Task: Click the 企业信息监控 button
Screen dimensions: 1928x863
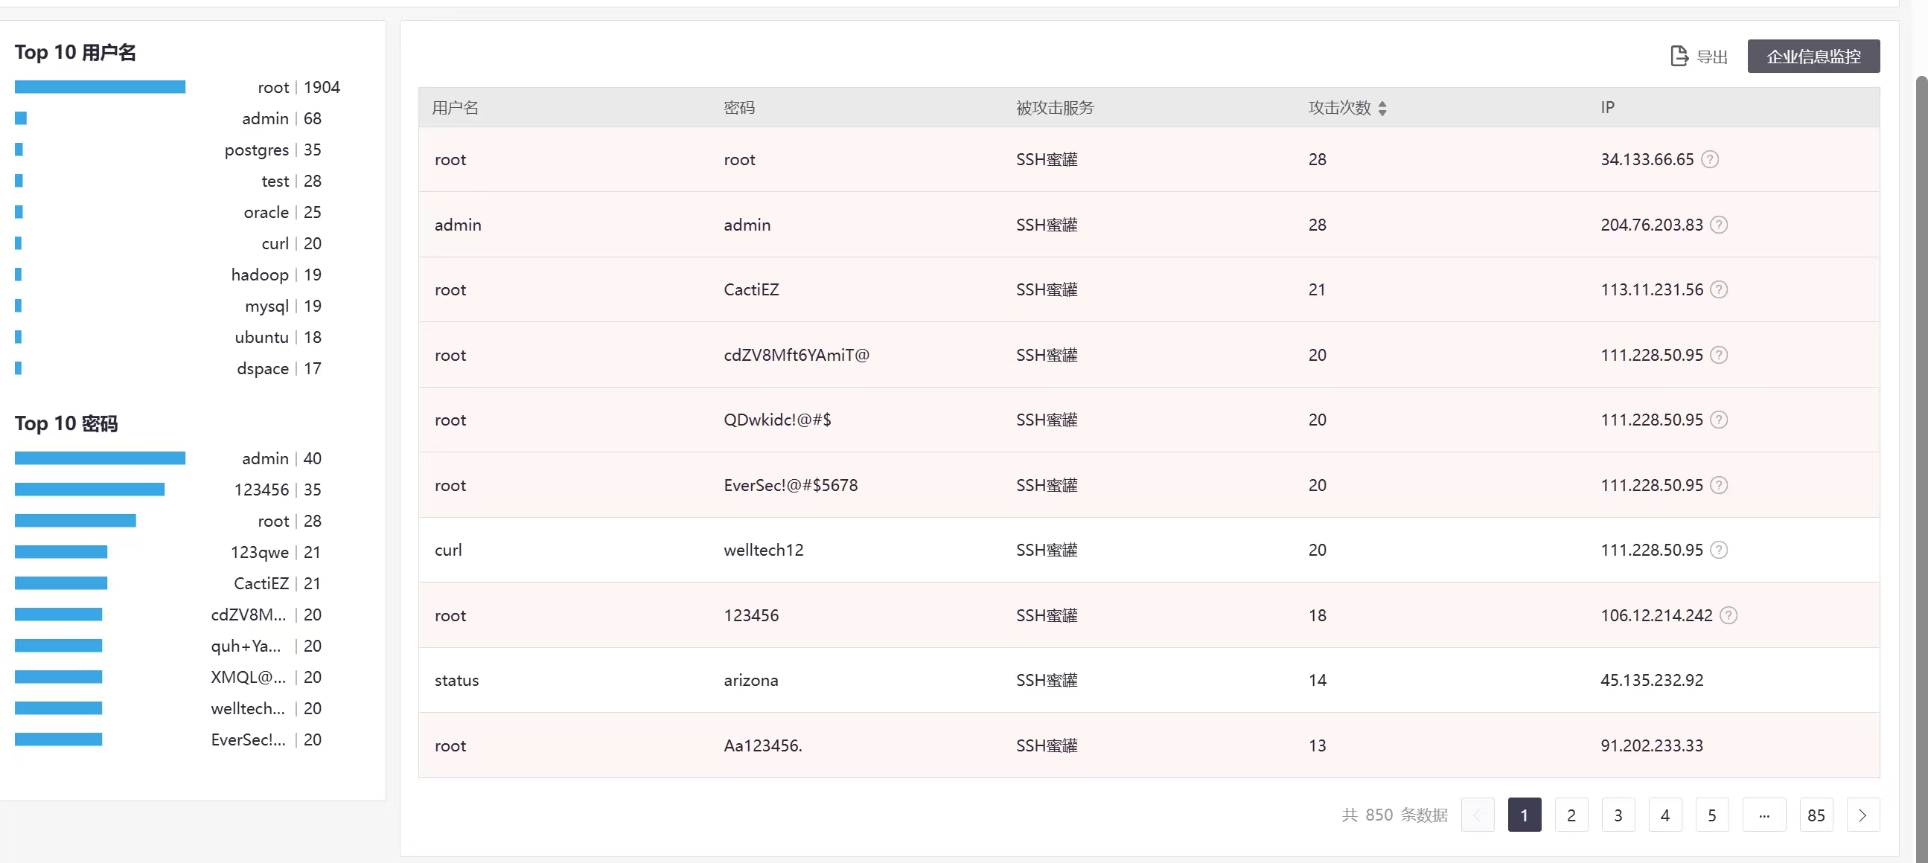Action: click(1813, 56)
